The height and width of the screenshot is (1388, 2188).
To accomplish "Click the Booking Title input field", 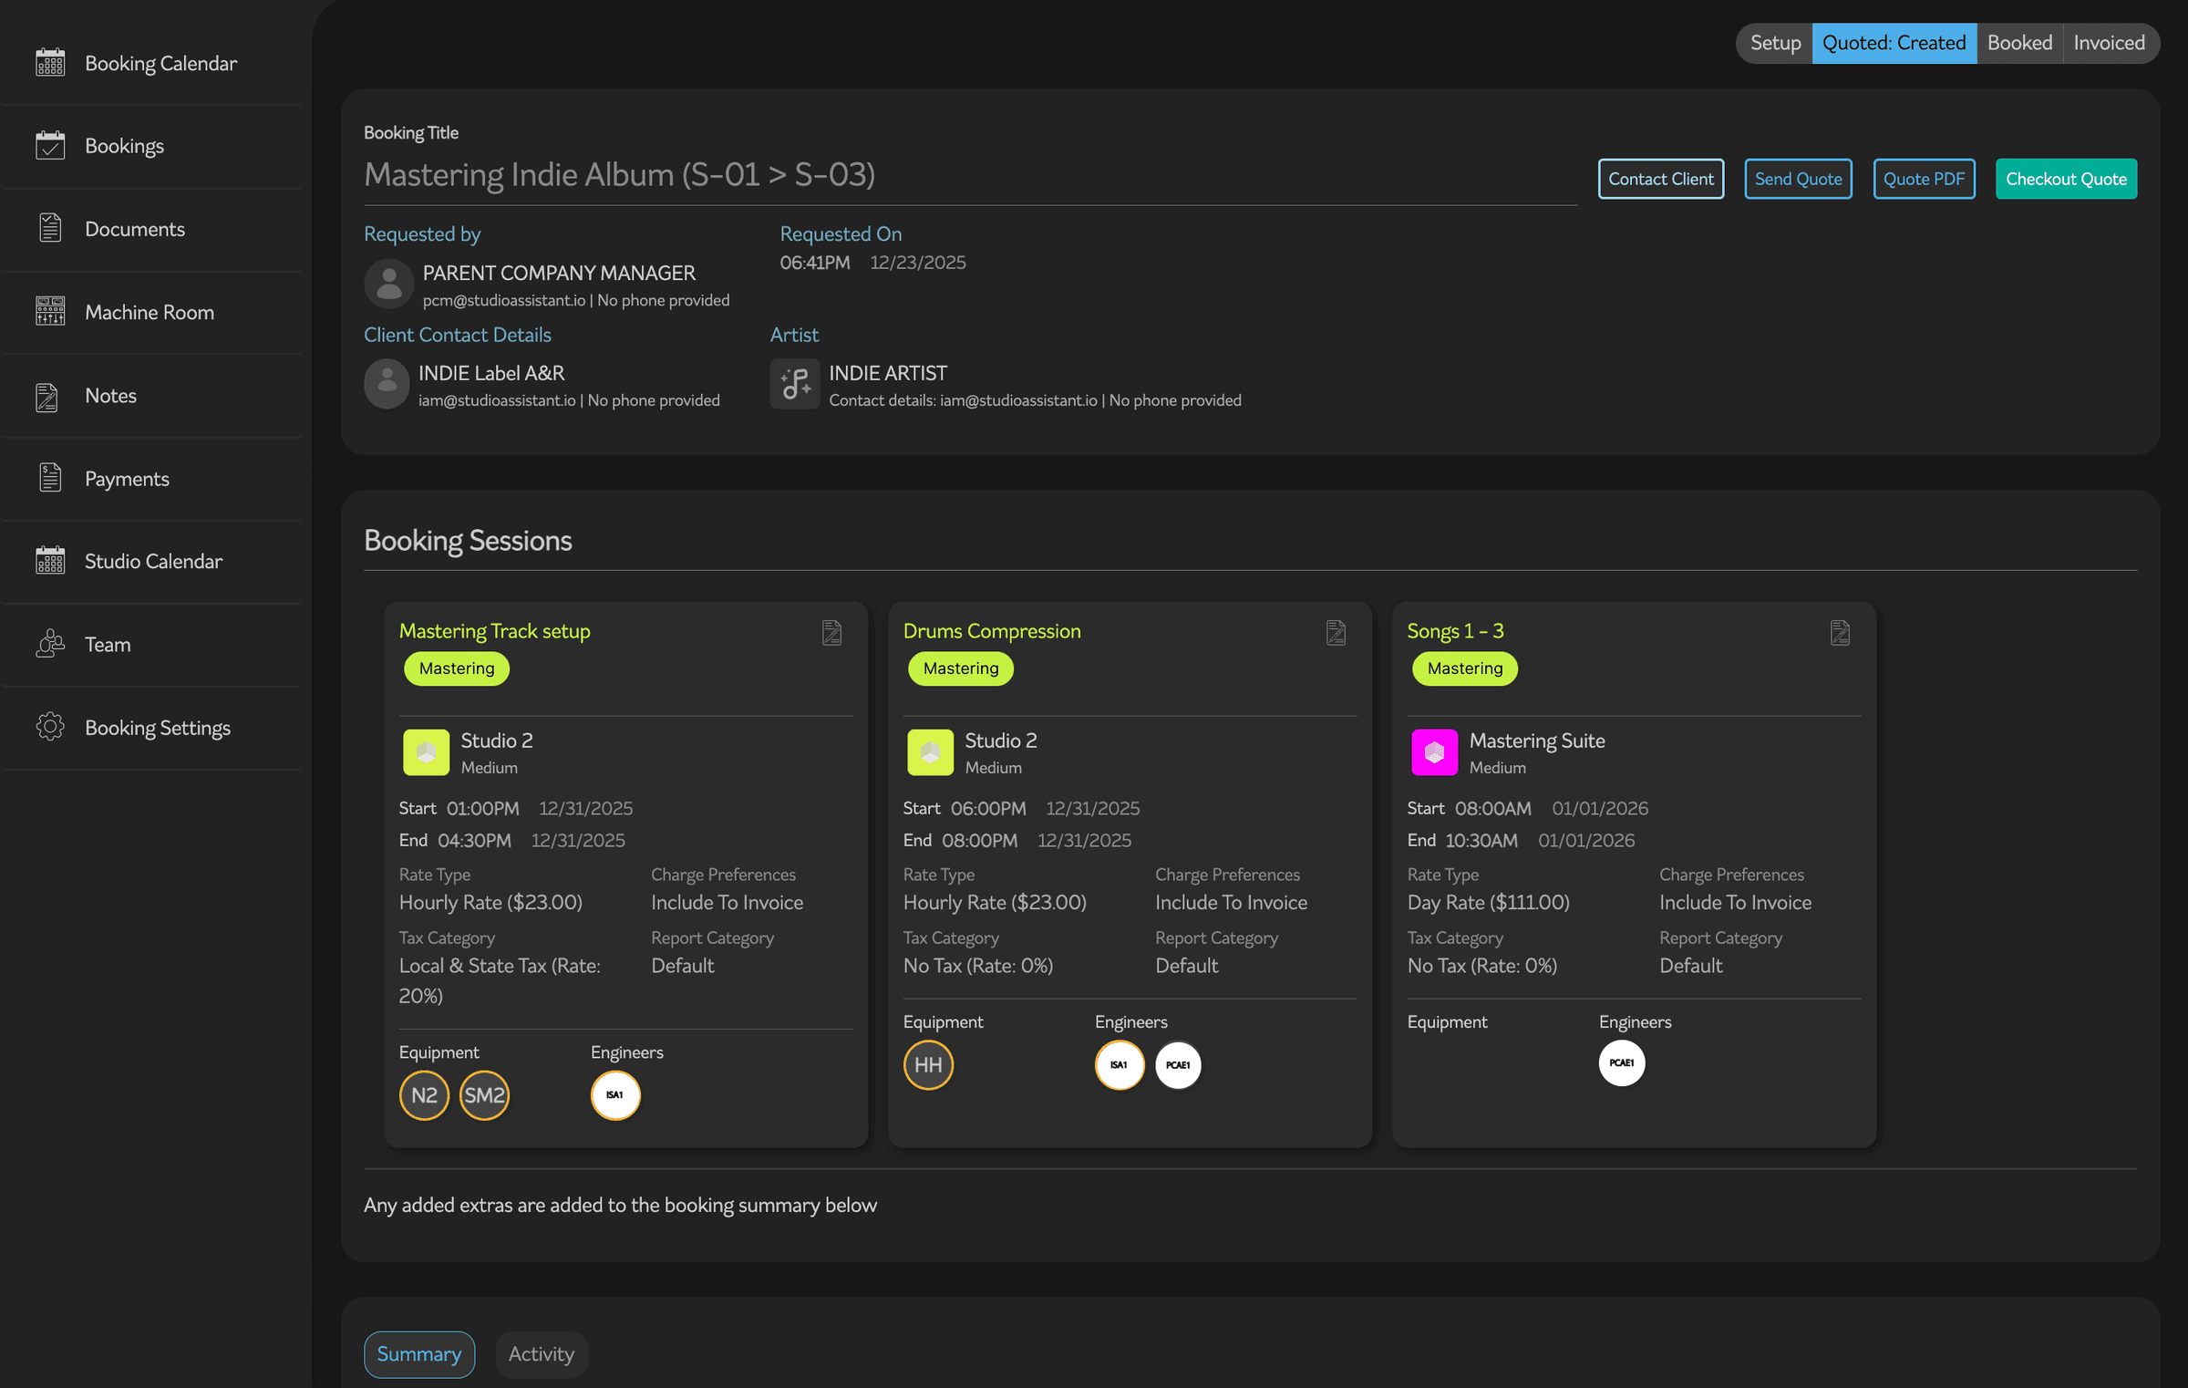I will point(970,175).
